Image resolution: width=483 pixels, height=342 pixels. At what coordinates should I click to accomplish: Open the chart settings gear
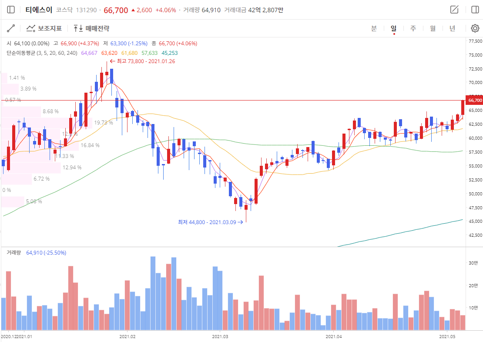(475, 28)
